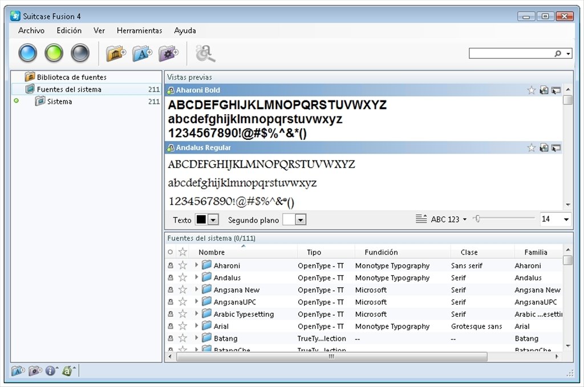Click the new set toolbar icon
Screen dimensions: 584x387
click(x=142, y=53)
